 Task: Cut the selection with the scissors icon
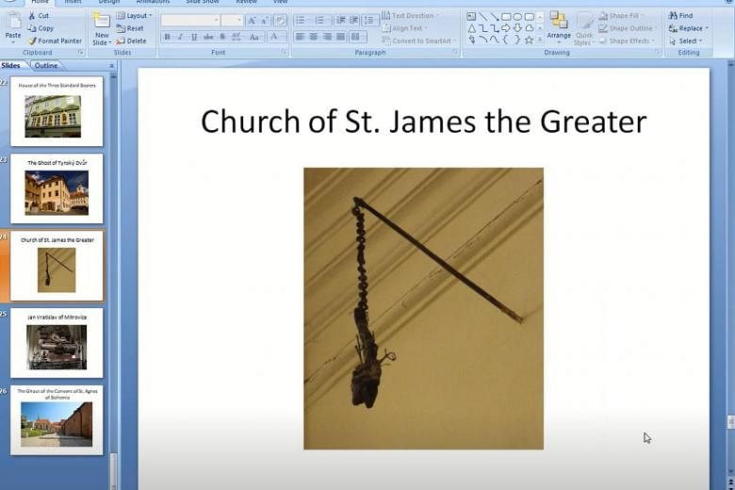click(32, 16)
